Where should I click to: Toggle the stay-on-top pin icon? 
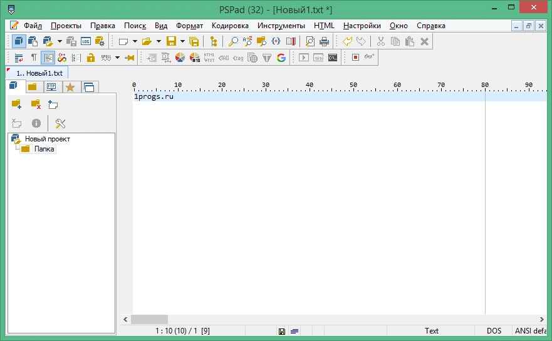point(130,58)
